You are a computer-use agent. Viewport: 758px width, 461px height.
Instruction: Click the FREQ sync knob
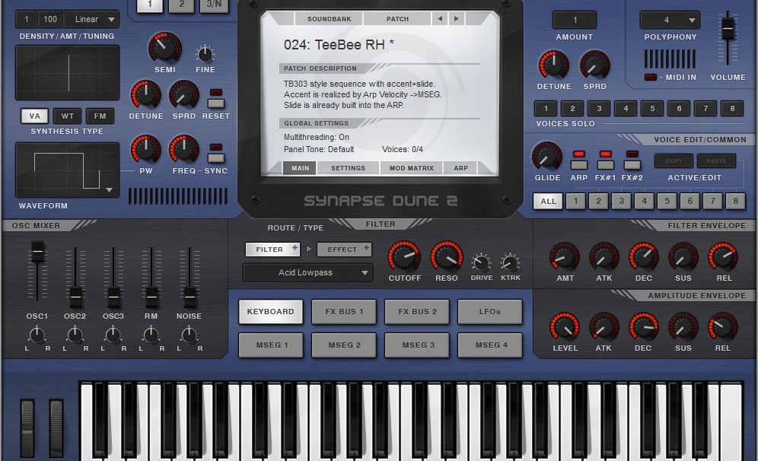pos(183,149)
